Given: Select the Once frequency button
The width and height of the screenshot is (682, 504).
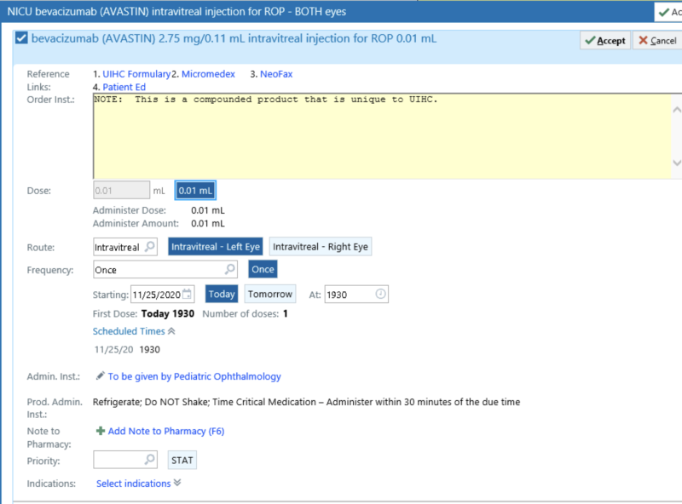Looking at the screenshot, I should tap(263, 269).
